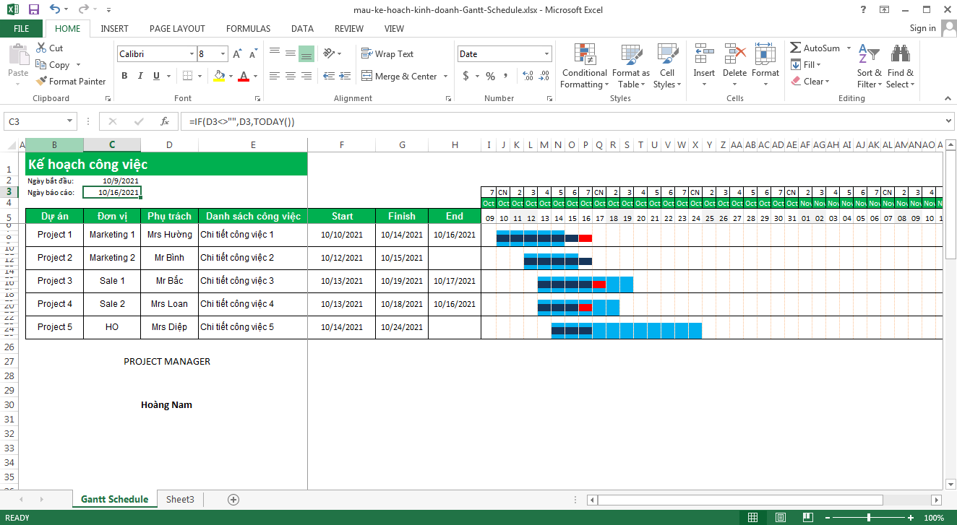Image resolution: width=957 pixels, height=525 pixels.
Task: Click the Orientation icon
Action: coord(330,54)
